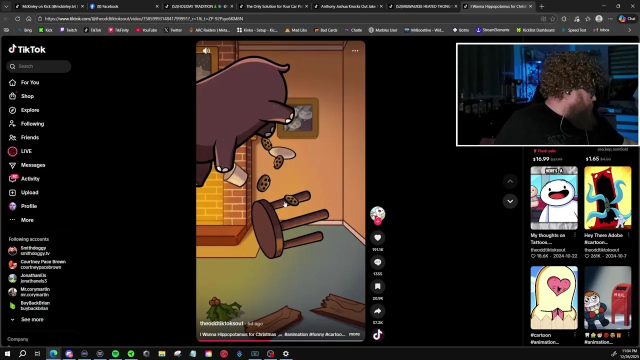Image resolution: width=640 pixels, height=360 pixels.
Task: Click the spinning TikTok sound disc
Action: point(377,335)
